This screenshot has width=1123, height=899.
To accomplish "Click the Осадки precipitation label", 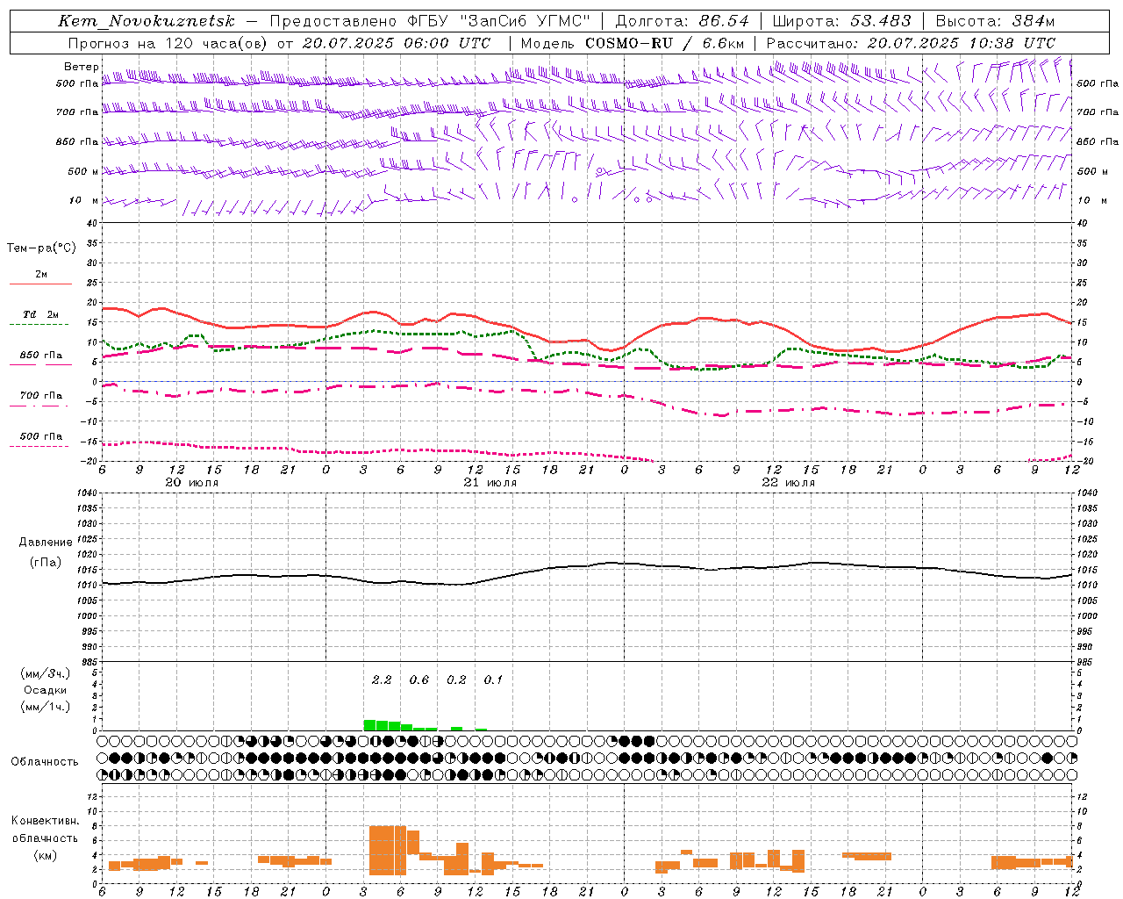I will click(45, 690).
